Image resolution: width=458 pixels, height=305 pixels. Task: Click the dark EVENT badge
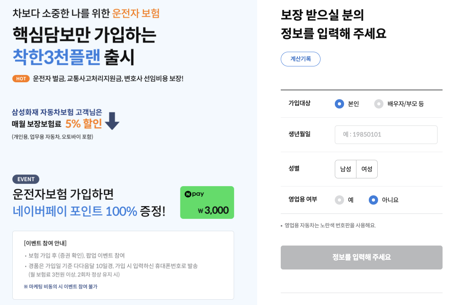26,179
